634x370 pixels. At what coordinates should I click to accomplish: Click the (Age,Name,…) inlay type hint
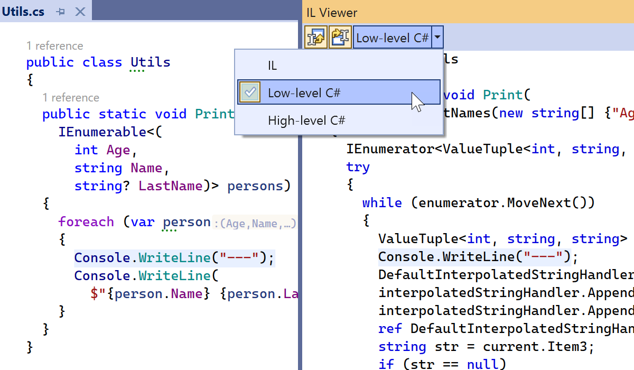click(x=255, y=224)
